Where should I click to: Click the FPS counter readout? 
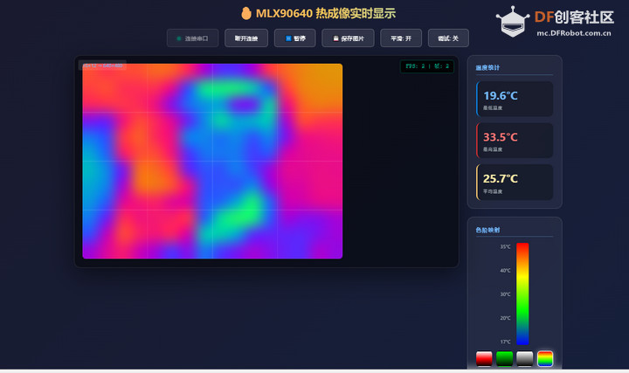coord(427,66)
